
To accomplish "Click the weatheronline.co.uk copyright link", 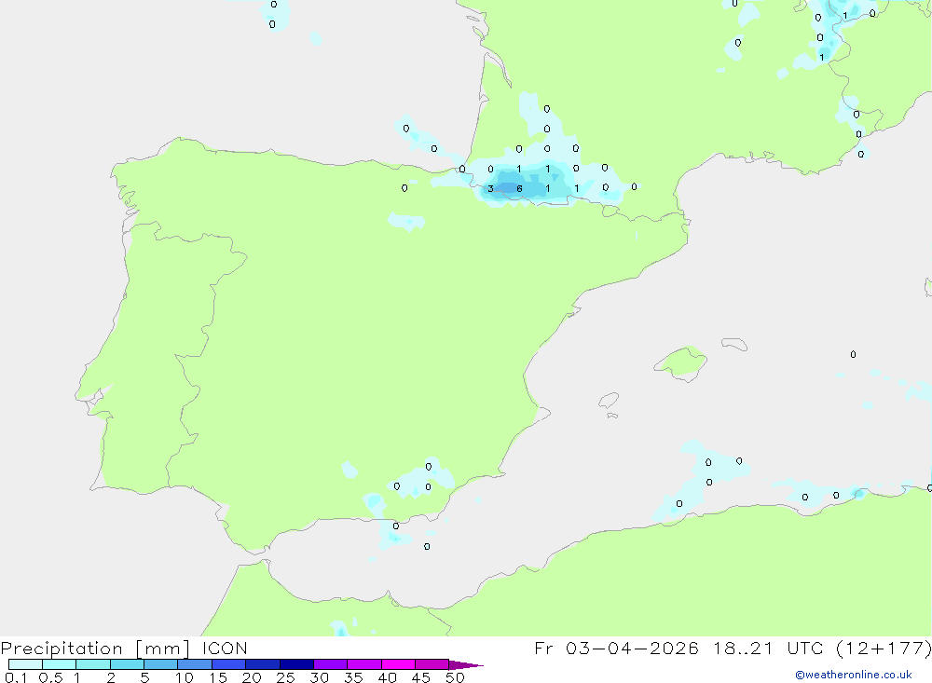I will tap(853, 675).
